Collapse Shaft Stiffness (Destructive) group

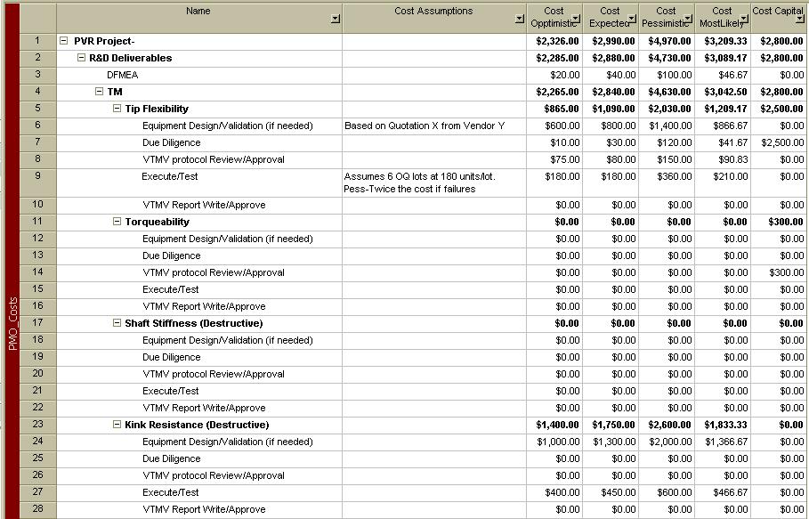[x=117, y=323]
